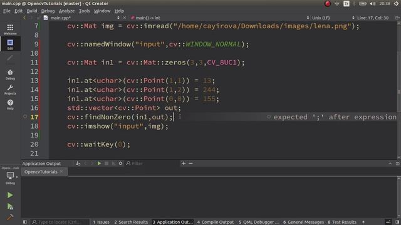Open the Projects mode wrench icon
Screen dimensions: 401x225
[x=10, y=89]
